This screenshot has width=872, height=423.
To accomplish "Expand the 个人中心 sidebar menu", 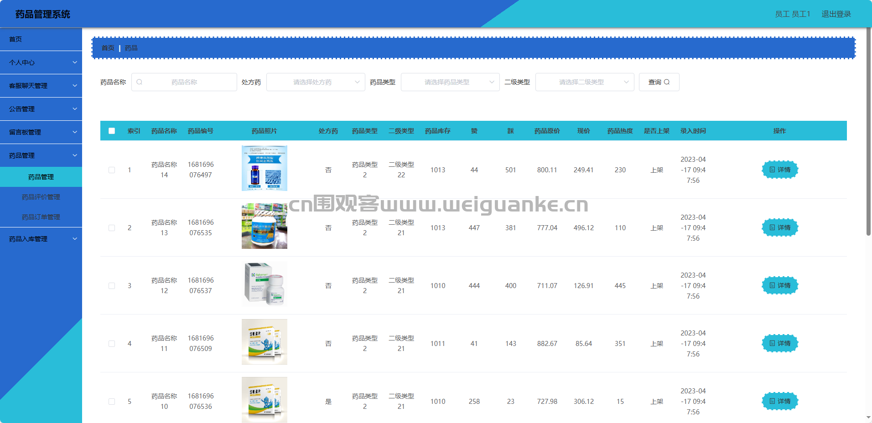I will (x=41, y=62).
